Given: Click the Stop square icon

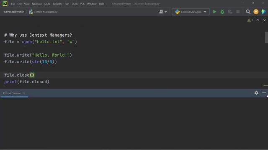Looking at the screenshot, I should (x=238, y=12).
